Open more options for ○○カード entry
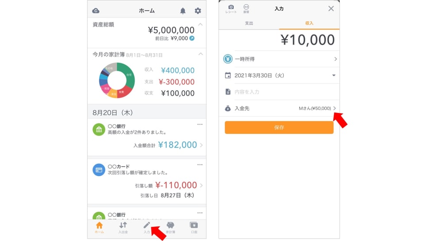 coord(200,165)
